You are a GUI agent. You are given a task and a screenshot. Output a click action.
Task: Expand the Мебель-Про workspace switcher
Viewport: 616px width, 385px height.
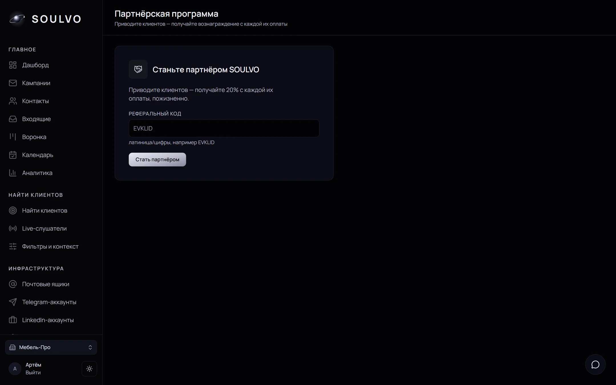tap(51, 347)
